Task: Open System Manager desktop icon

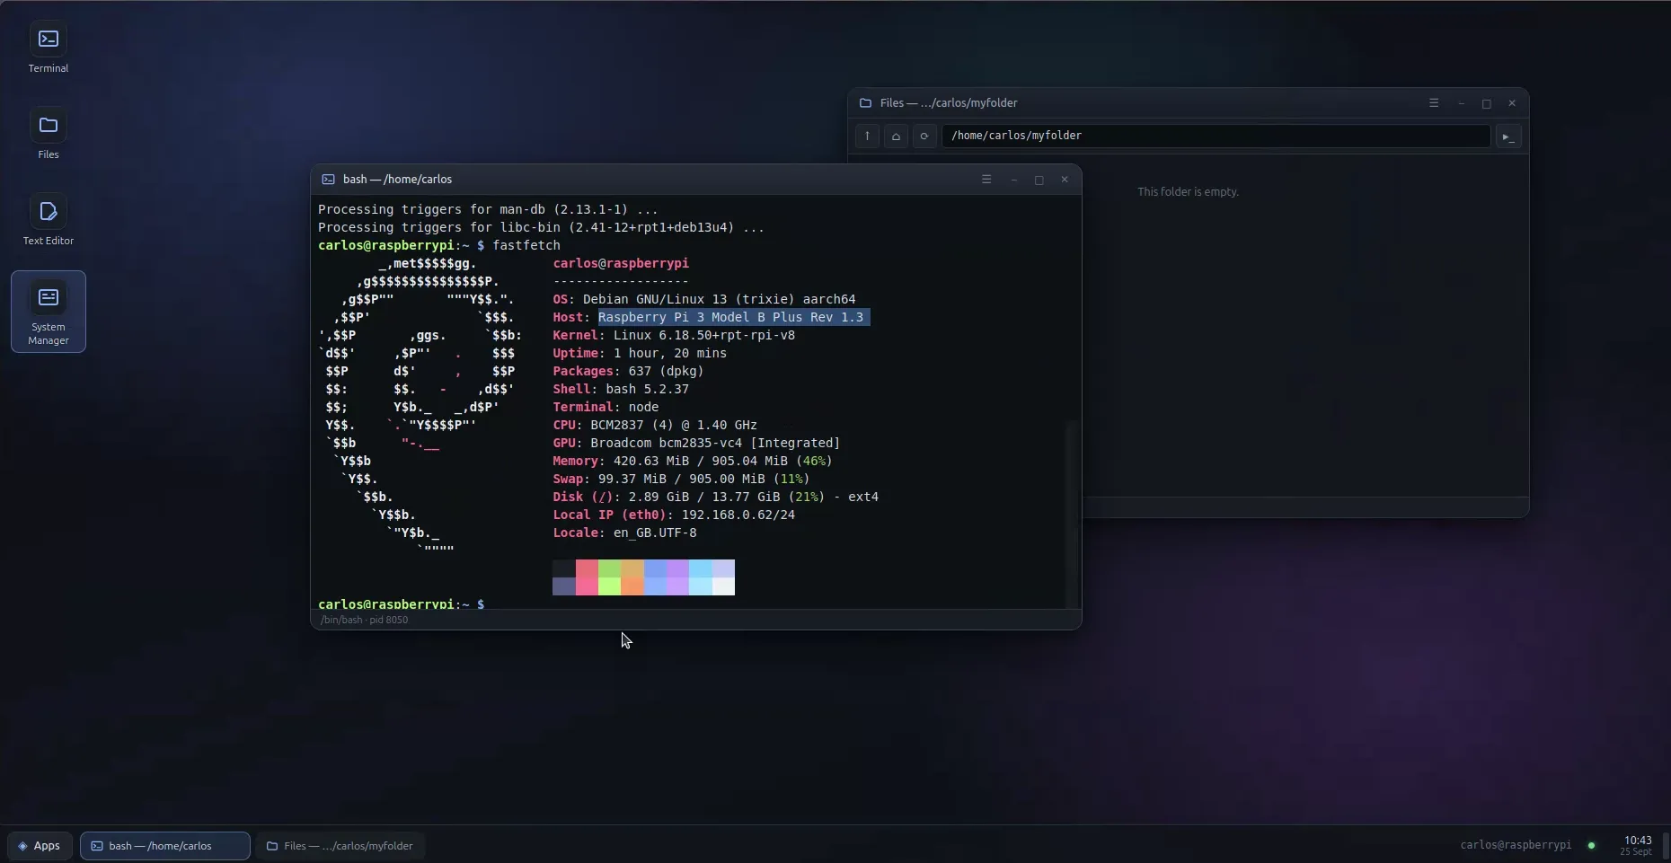Action: [49, 312]
